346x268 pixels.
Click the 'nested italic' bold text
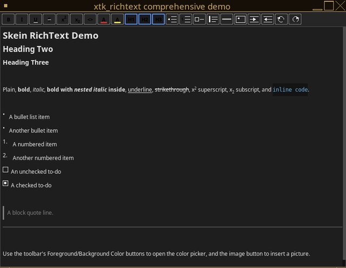(x=90, y=90)
